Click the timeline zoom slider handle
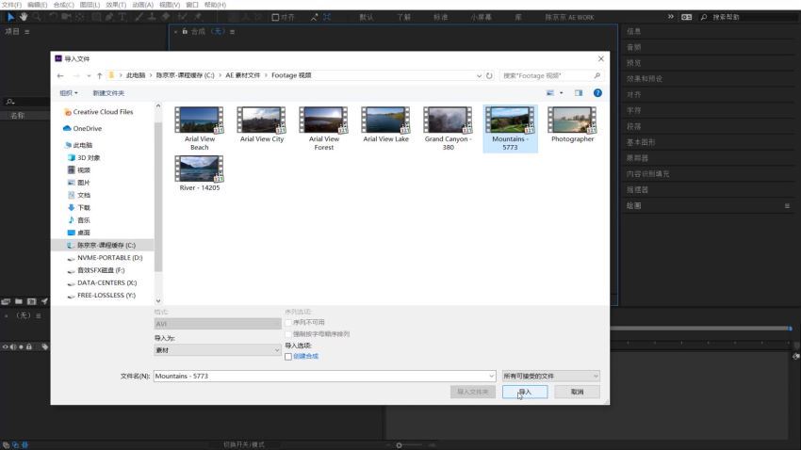Screen dimensions: 801x450 399,445
